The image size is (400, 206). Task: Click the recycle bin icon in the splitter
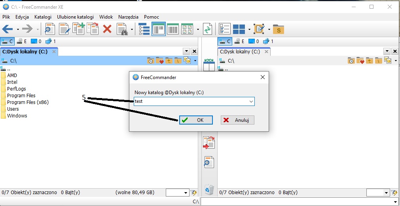pos(209,189)
